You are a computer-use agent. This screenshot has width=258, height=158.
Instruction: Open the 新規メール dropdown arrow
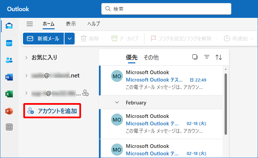point(70,39)
